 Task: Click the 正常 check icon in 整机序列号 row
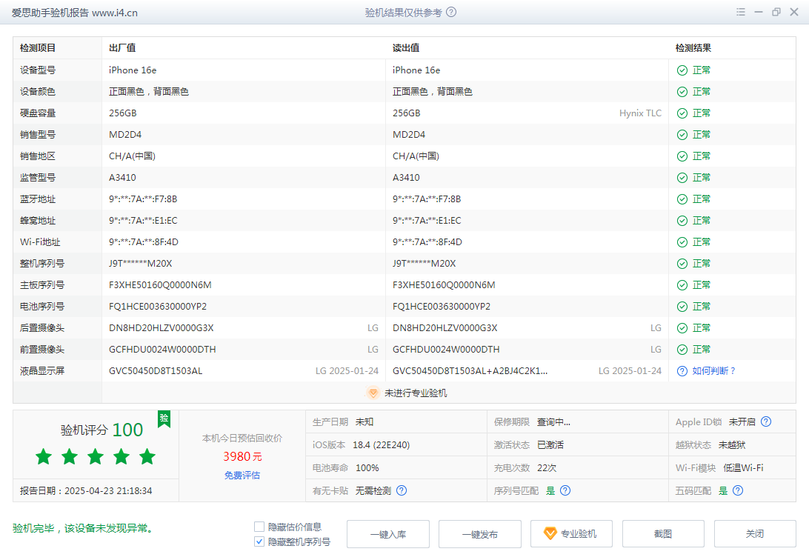pos(682,264)
